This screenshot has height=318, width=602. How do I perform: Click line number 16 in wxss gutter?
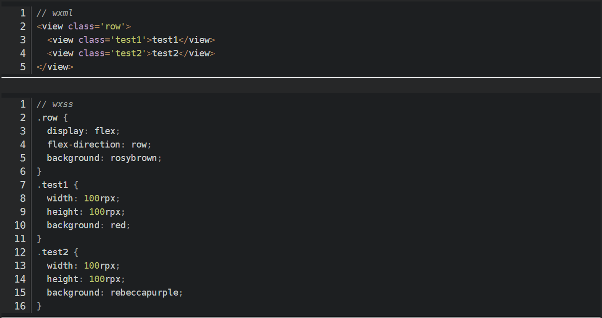coord(20,306)
